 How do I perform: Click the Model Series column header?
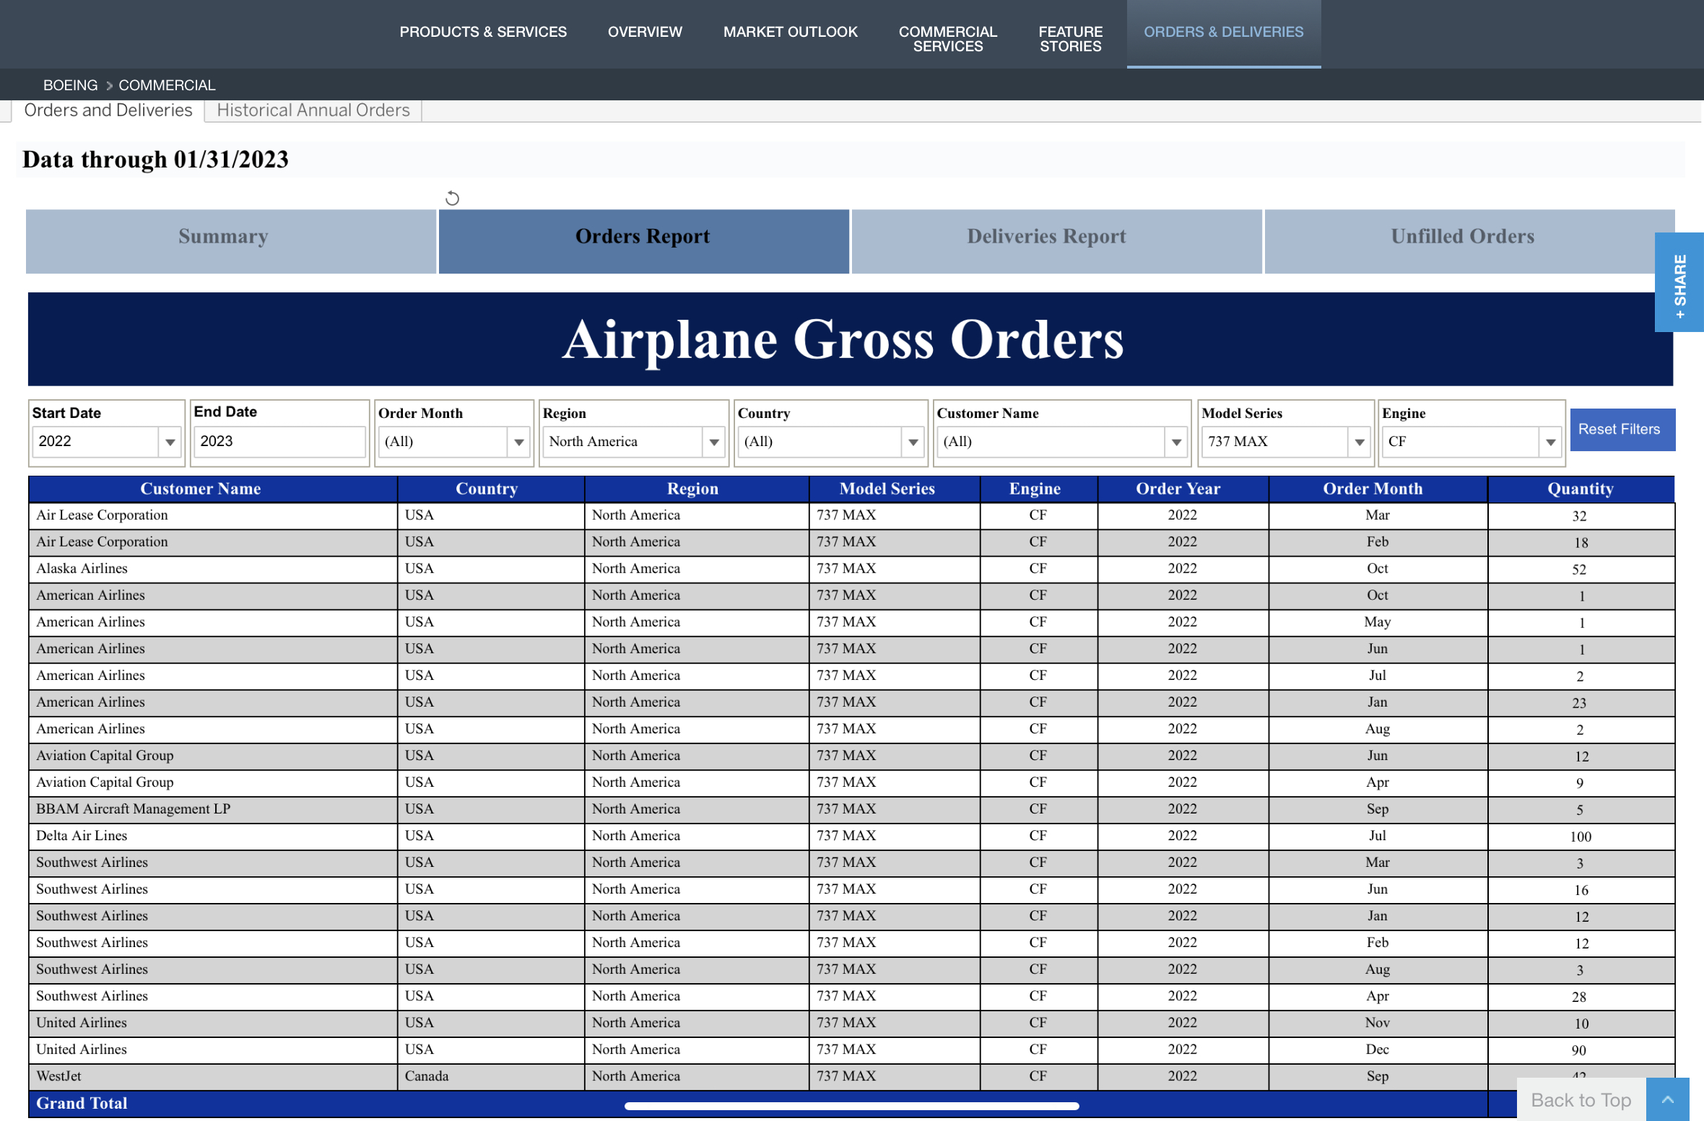coord(895,489)
